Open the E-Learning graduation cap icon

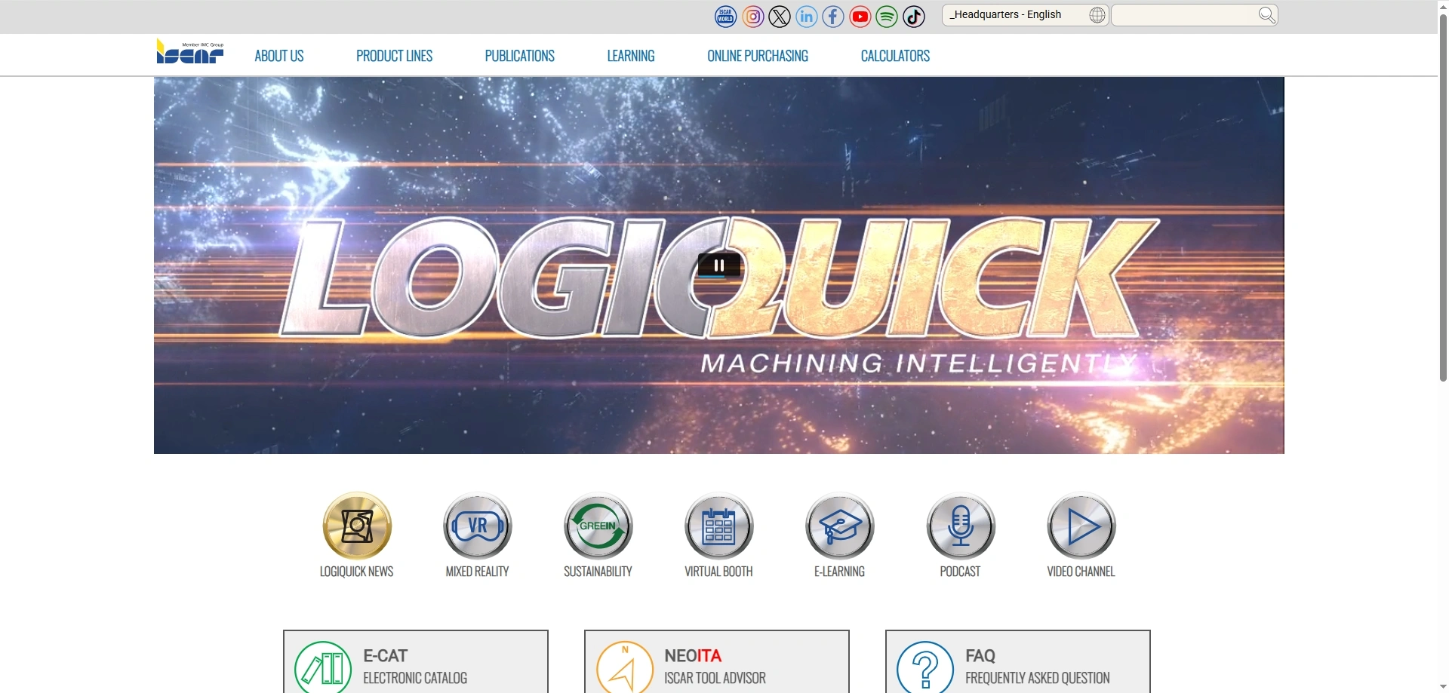(x=840, y=526)
